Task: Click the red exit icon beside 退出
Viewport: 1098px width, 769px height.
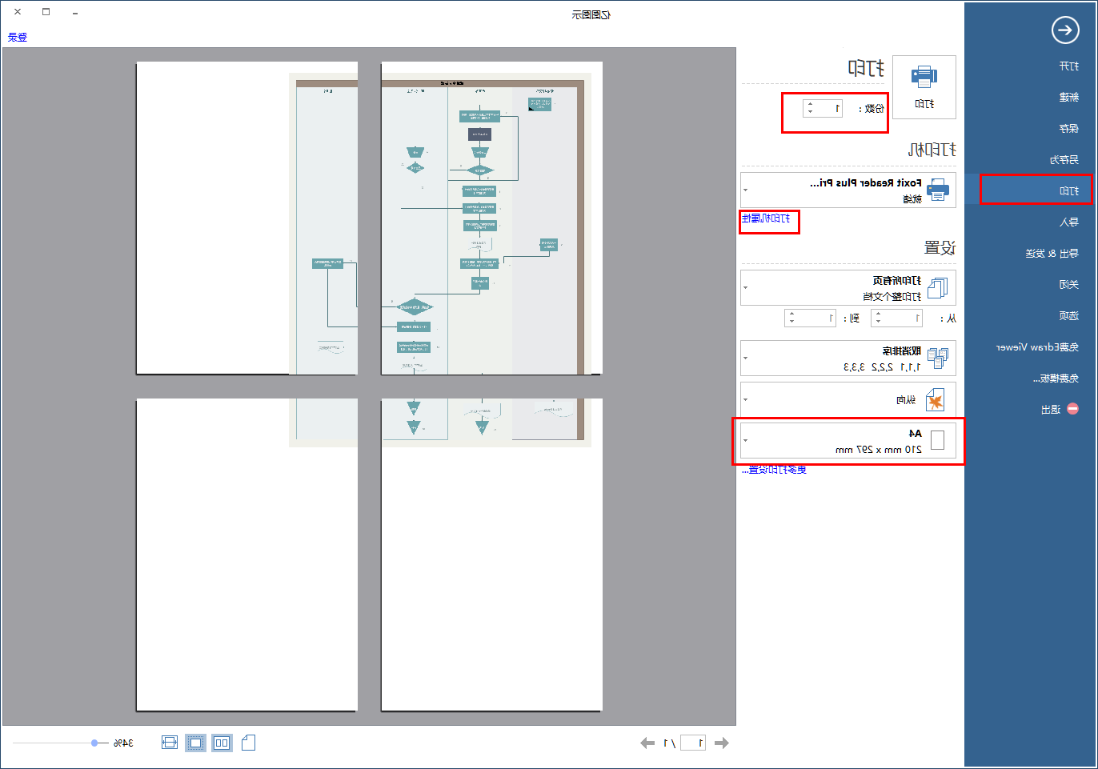Action: point(1072,409)
